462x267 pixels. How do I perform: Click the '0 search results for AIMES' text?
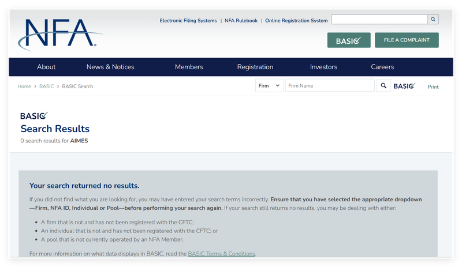54,141
